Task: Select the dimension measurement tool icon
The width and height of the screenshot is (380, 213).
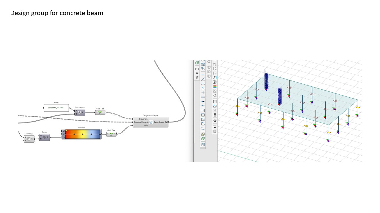Action: click(x=197, y=69)
